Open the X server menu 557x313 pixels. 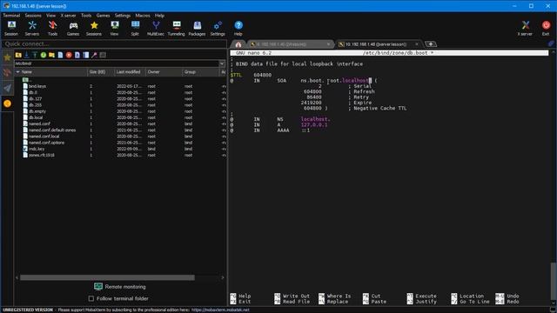(68, 16)
